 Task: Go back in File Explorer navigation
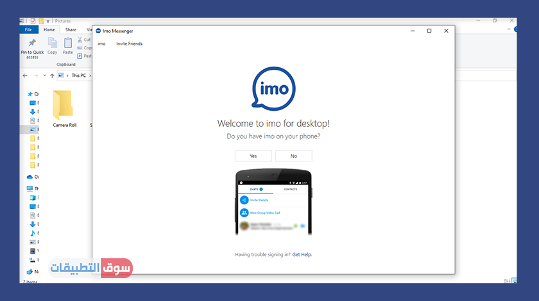(x=25, y=76)
